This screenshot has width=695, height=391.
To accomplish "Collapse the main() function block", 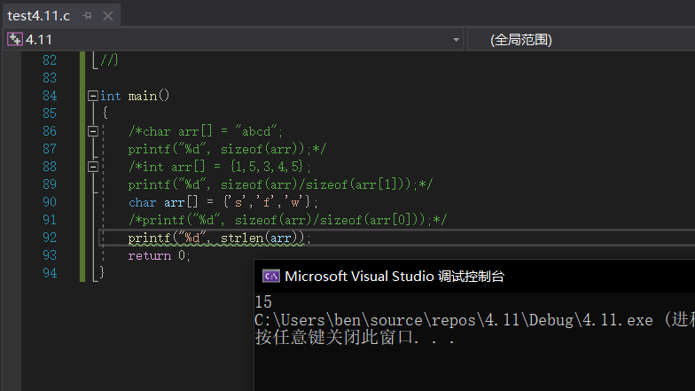I will [x=92, y=96].
